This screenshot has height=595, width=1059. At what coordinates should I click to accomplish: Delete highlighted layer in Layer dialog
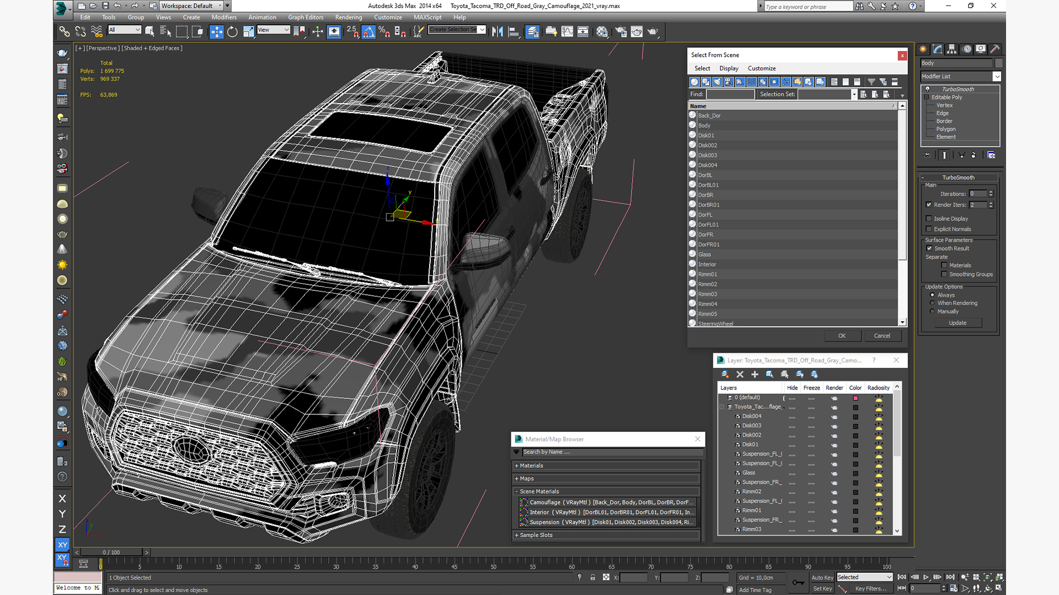740,374
